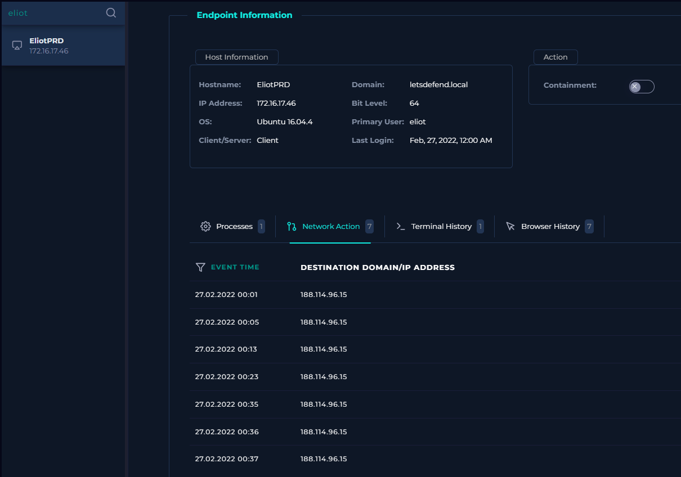Viewport: 681px width, 477px height.
Task: Click destination IP in the 00:13 row
Action: click(324, 349)
